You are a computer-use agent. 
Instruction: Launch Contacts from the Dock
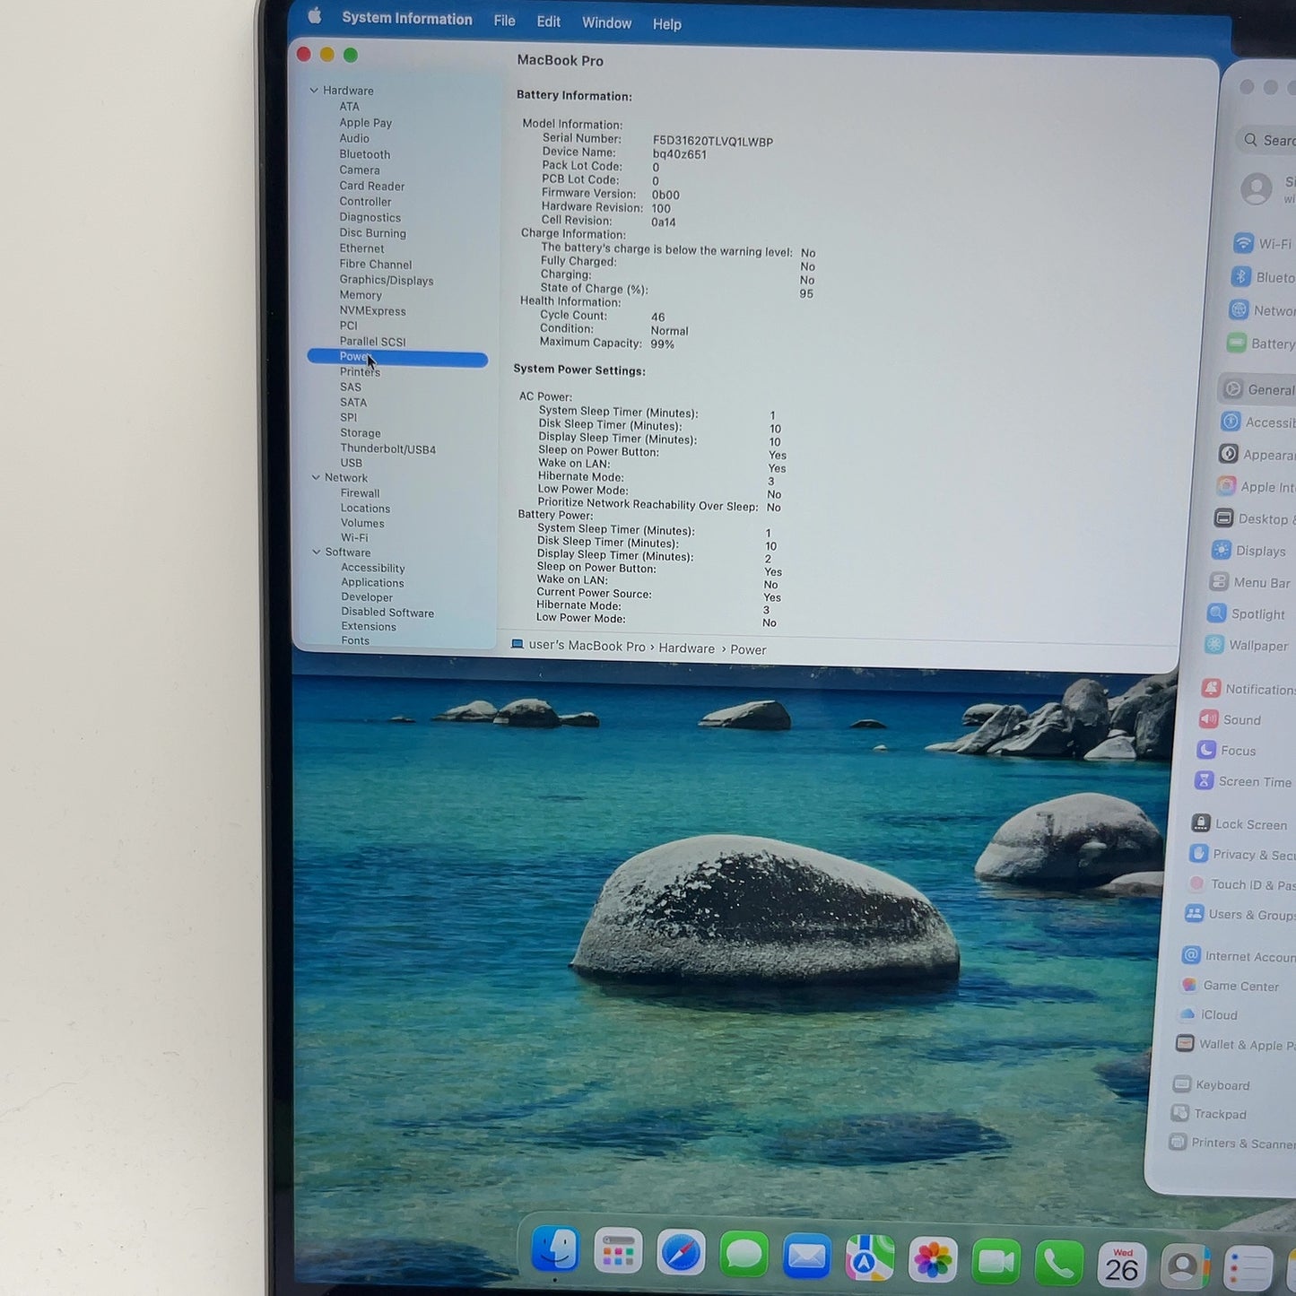(x=1185, y=1267)
